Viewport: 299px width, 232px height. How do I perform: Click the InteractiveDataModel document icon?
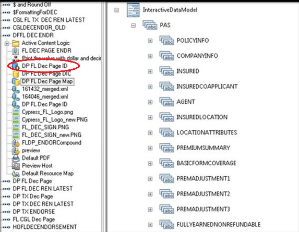click(x=133, y=10)
